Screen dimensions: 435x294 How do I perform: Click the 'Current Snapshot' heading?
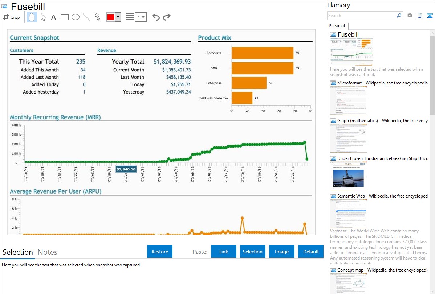coord(34,38)
